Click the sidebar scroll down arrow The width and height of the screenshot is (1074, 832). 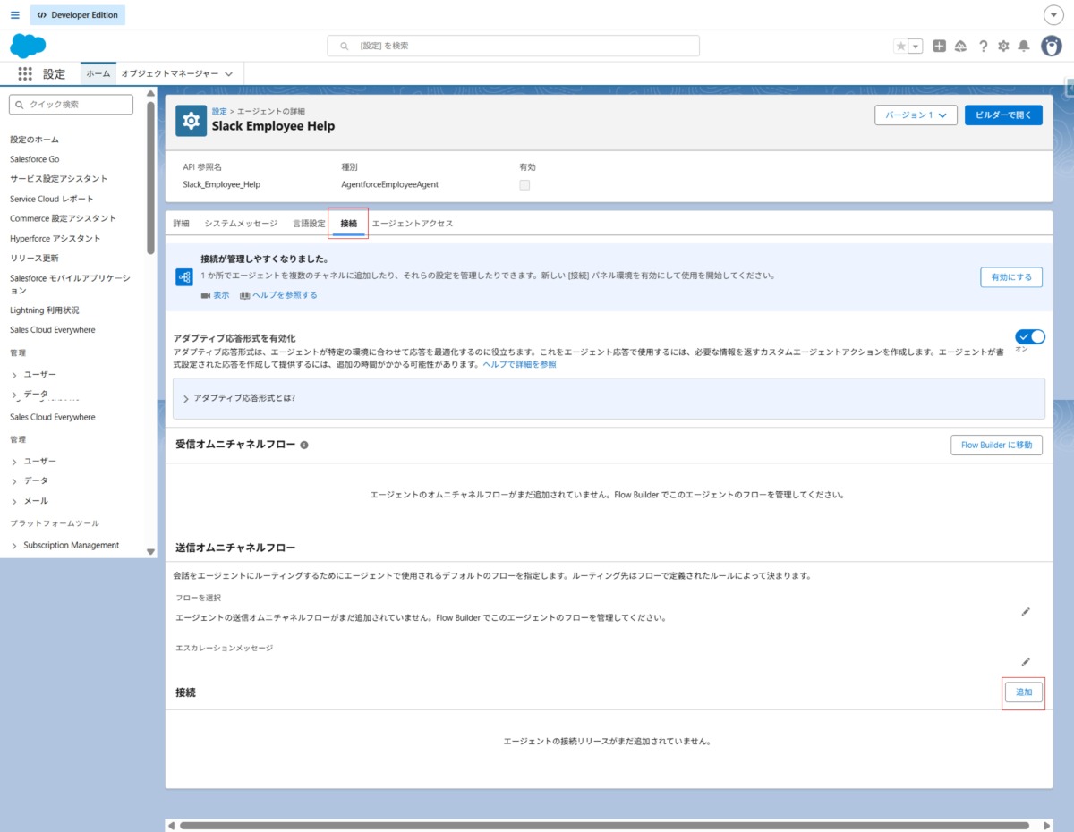[150, 552]
